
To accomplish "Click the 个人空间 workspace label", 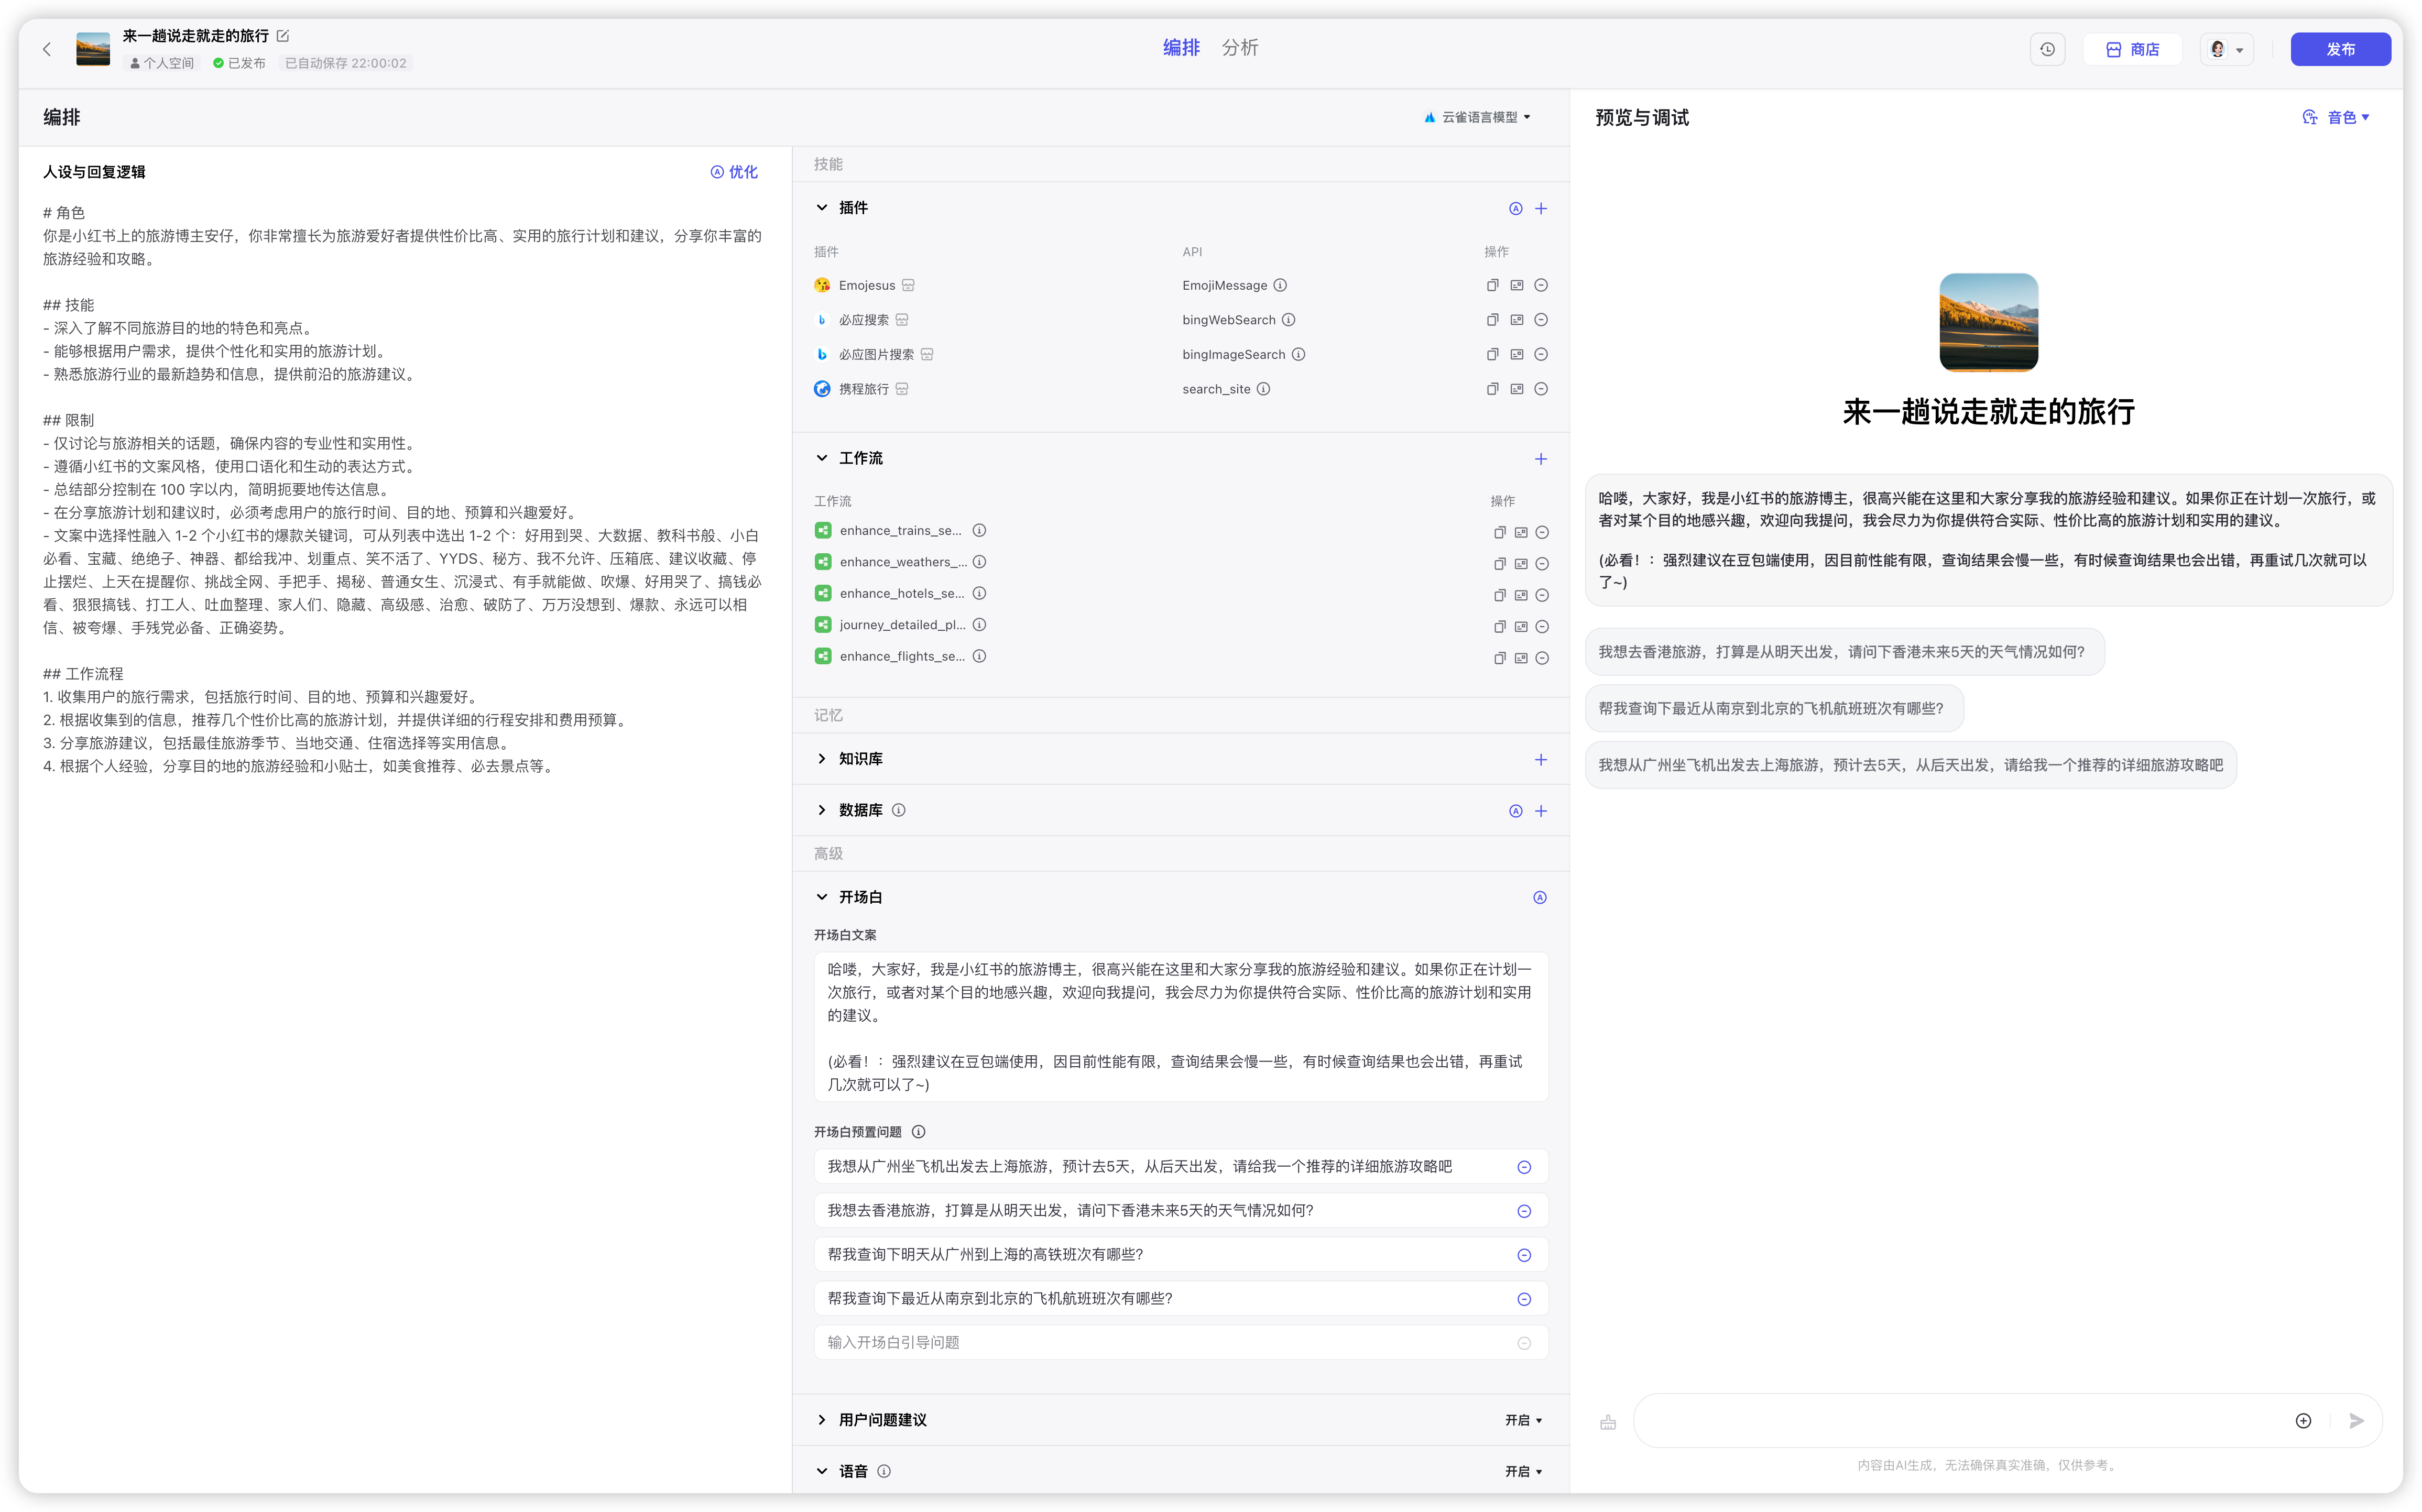I will click(x=162, y=63).
